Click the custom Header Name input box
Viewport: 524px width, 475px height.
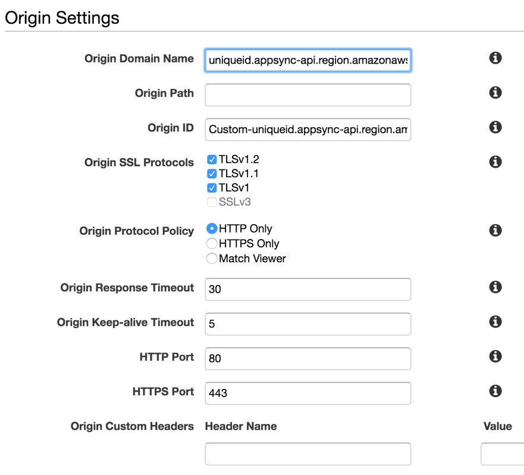coord(308,454)
